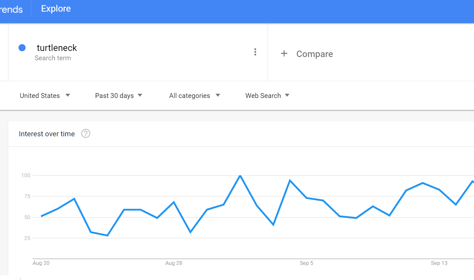Viewport: 474px width, 280px height.
Task: Click the Aug 28 axis label
Action: coord(174,263)
